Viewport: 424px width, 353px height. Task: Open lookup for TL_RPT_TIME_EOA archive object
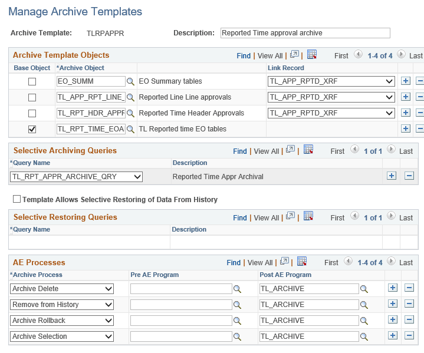[x=130, y=129]
